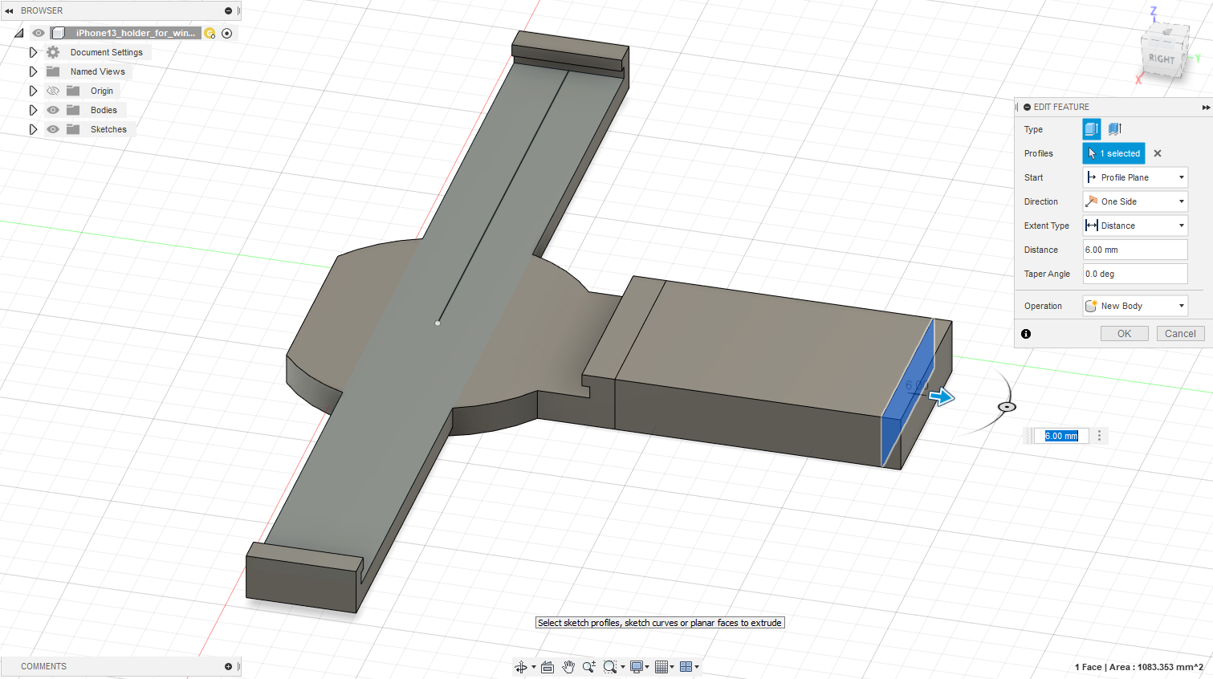Expand the Bodies node

point(33,110)
